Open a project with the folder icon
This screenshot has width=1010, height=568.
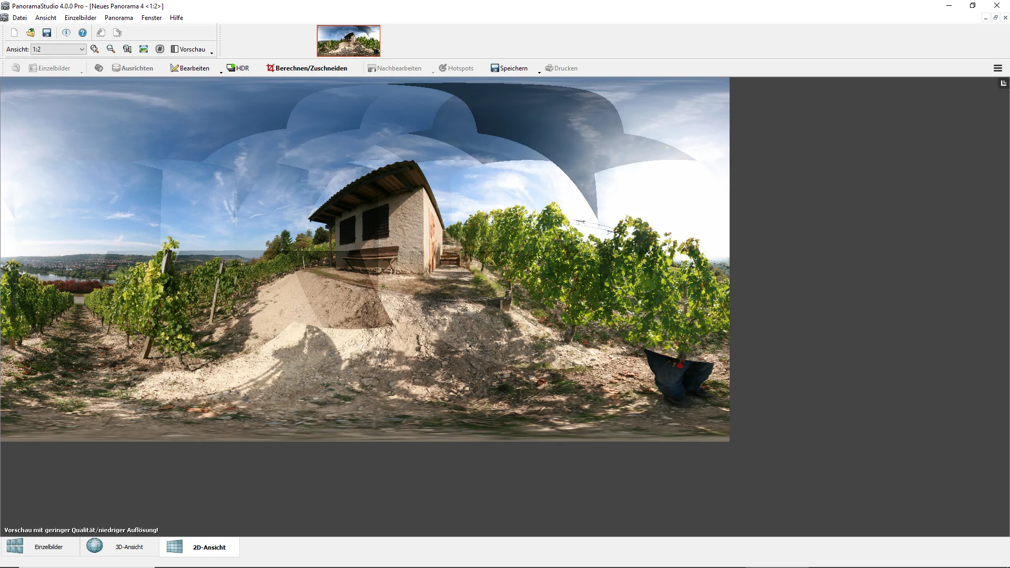(x=31, y=33)
